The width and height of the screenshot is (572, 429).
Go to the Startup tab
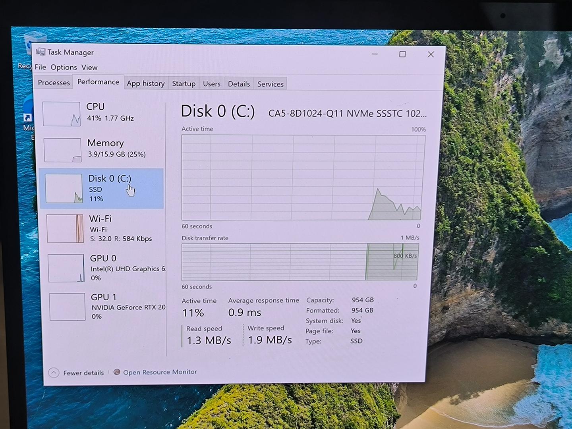184,84
